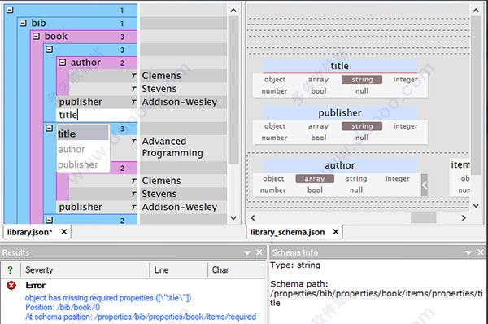Open the missing required properties error link
Image resolution: width=488 pixels, height=324 pixels.
[108, 298]
